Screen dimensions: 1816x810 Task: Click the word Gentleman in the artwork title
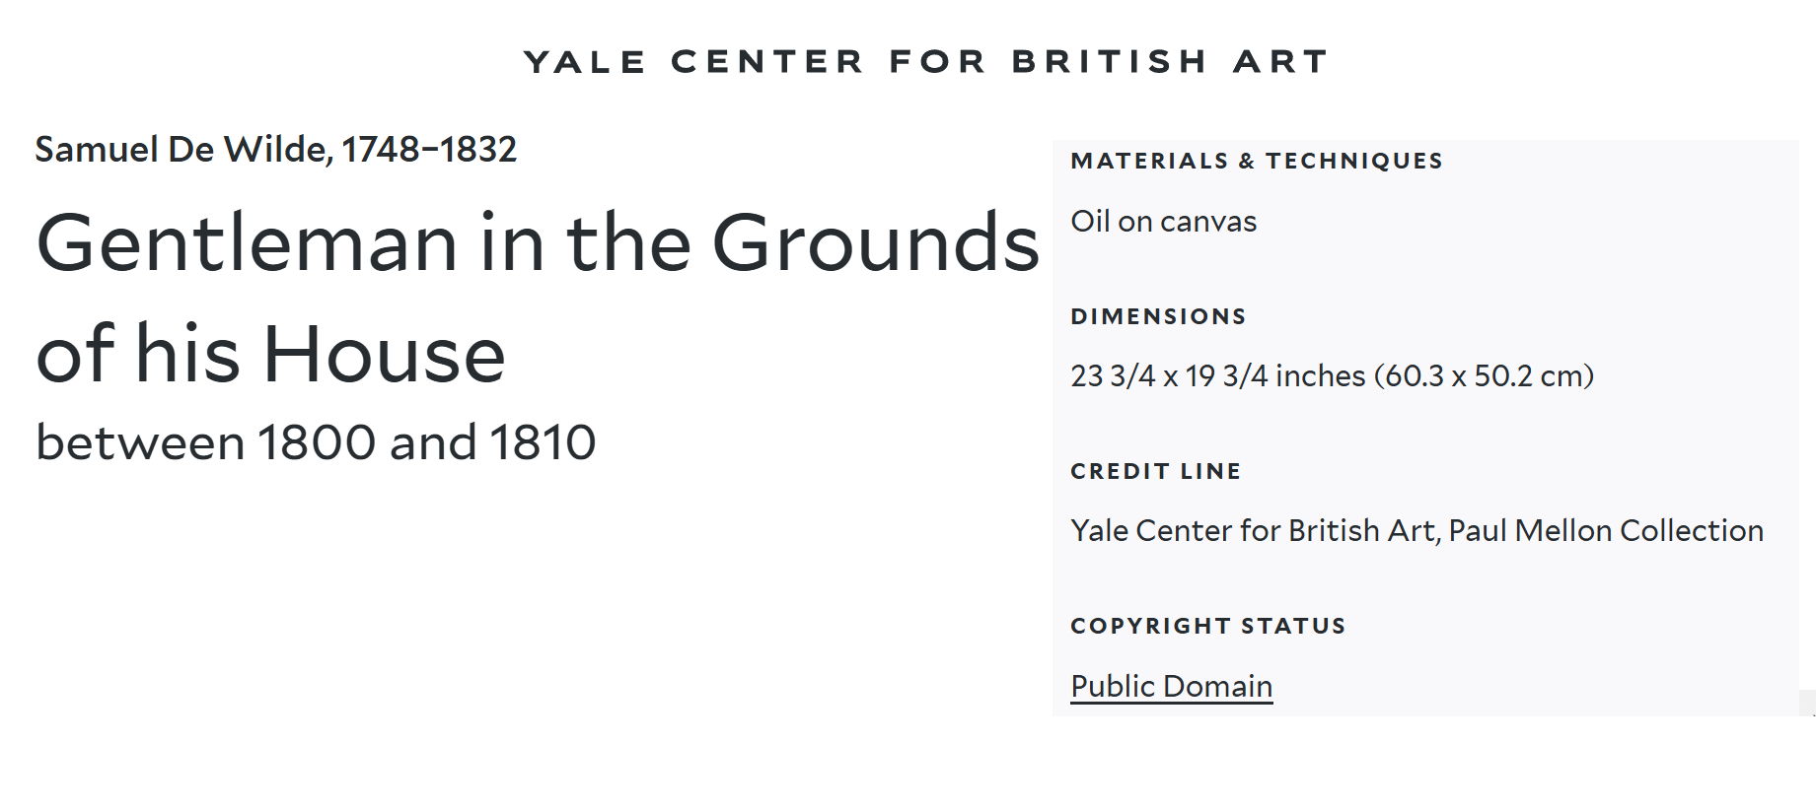click(x=247, y=243)
